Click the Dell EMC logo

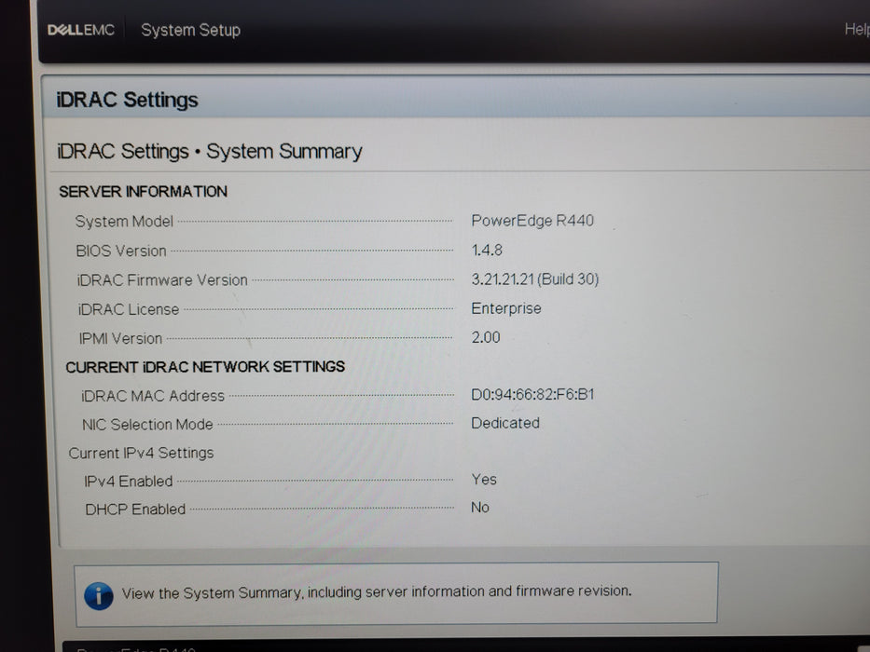click(x=81, y=30)
